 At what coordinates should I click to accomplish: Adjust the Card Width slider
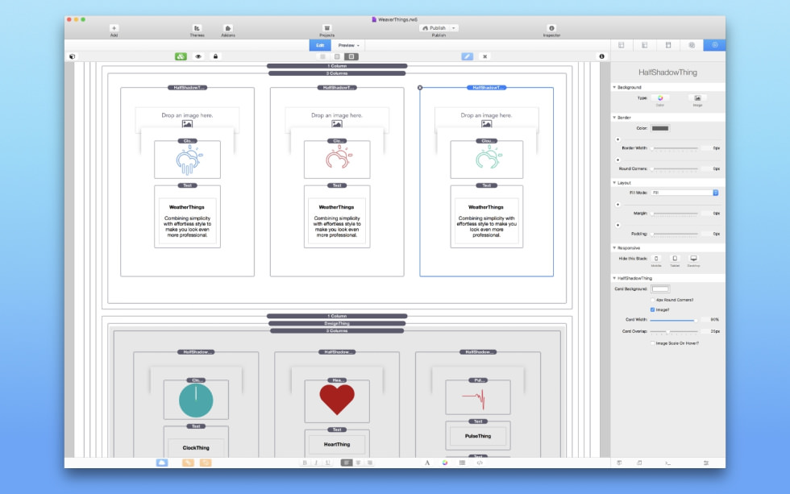coord(674,320)
